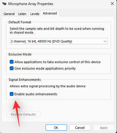Click 'Select the sample rate' description text

click(57, 31)
